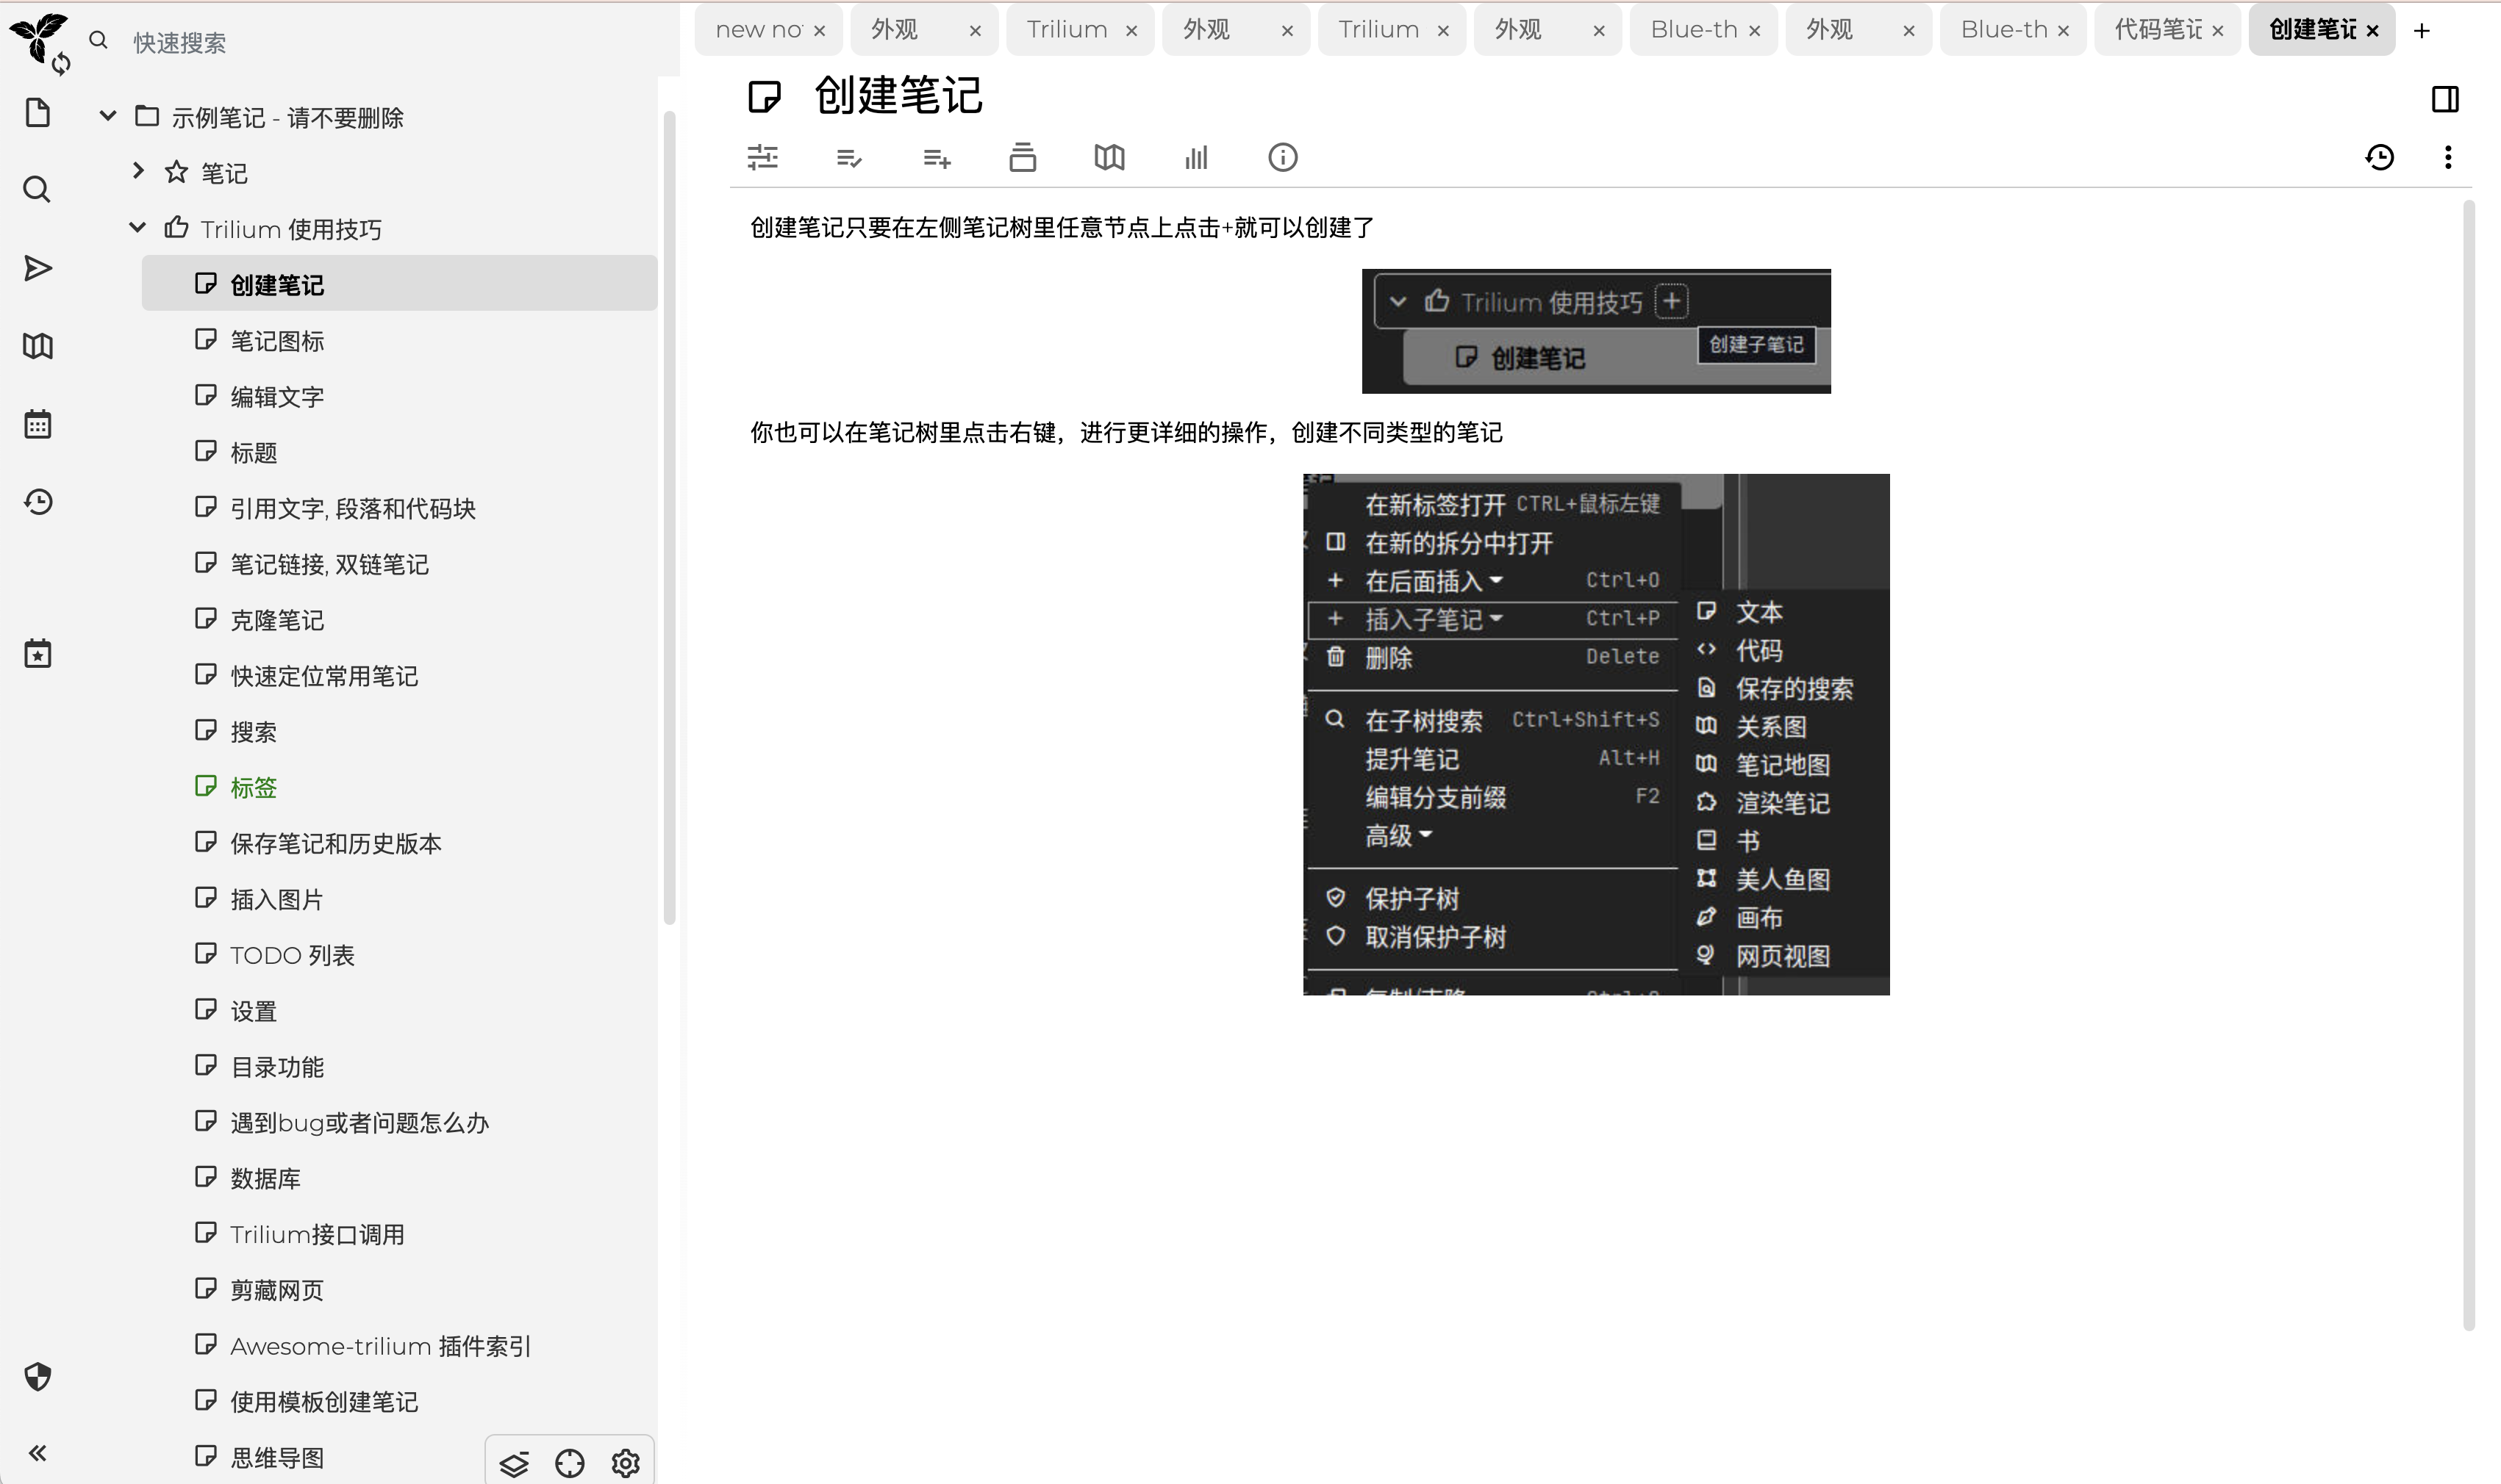Collapse left launcher bar with double chevron

tap(38, 1453)
